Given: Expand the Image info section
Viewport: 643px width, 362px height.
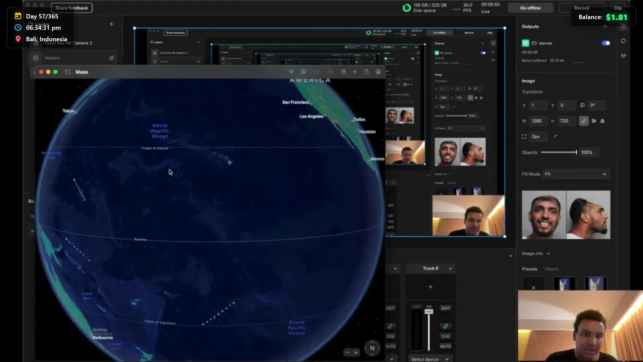Looking at the screenshot, I should 535,254.
